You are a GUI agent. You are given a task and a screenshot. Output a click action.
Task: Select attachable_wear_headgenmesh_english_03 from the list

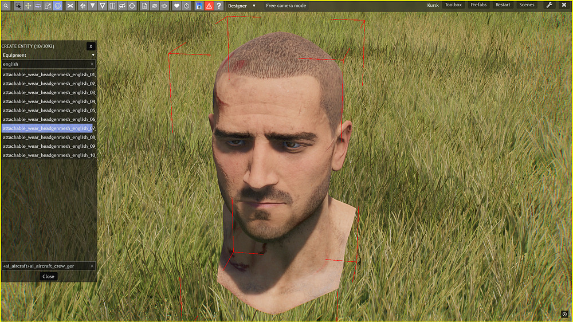[x=49, y=92]
